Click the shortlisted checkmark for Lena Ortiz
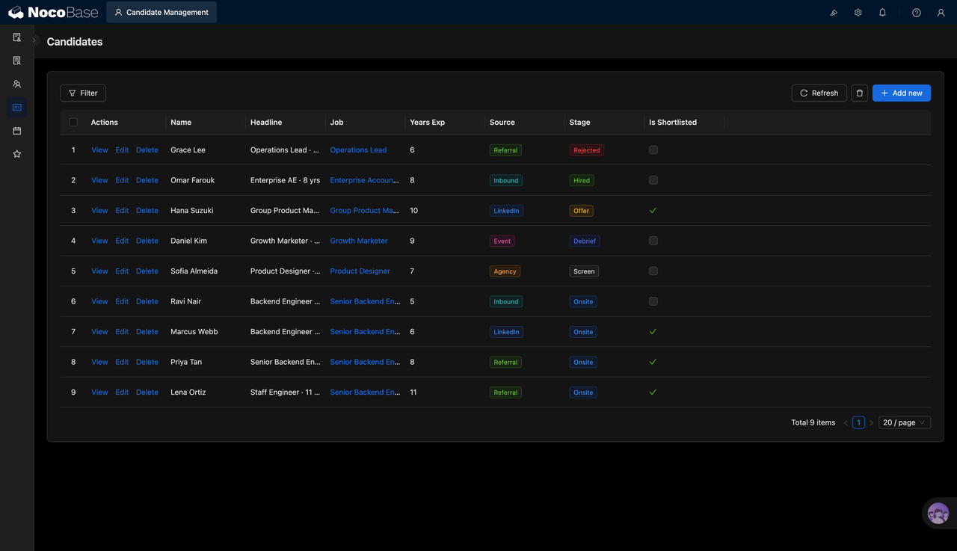 (653, 392)
